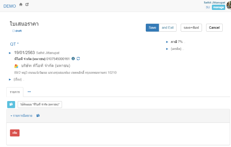Collapse the รายการบิลขาย dropdown

click(22, 116)
